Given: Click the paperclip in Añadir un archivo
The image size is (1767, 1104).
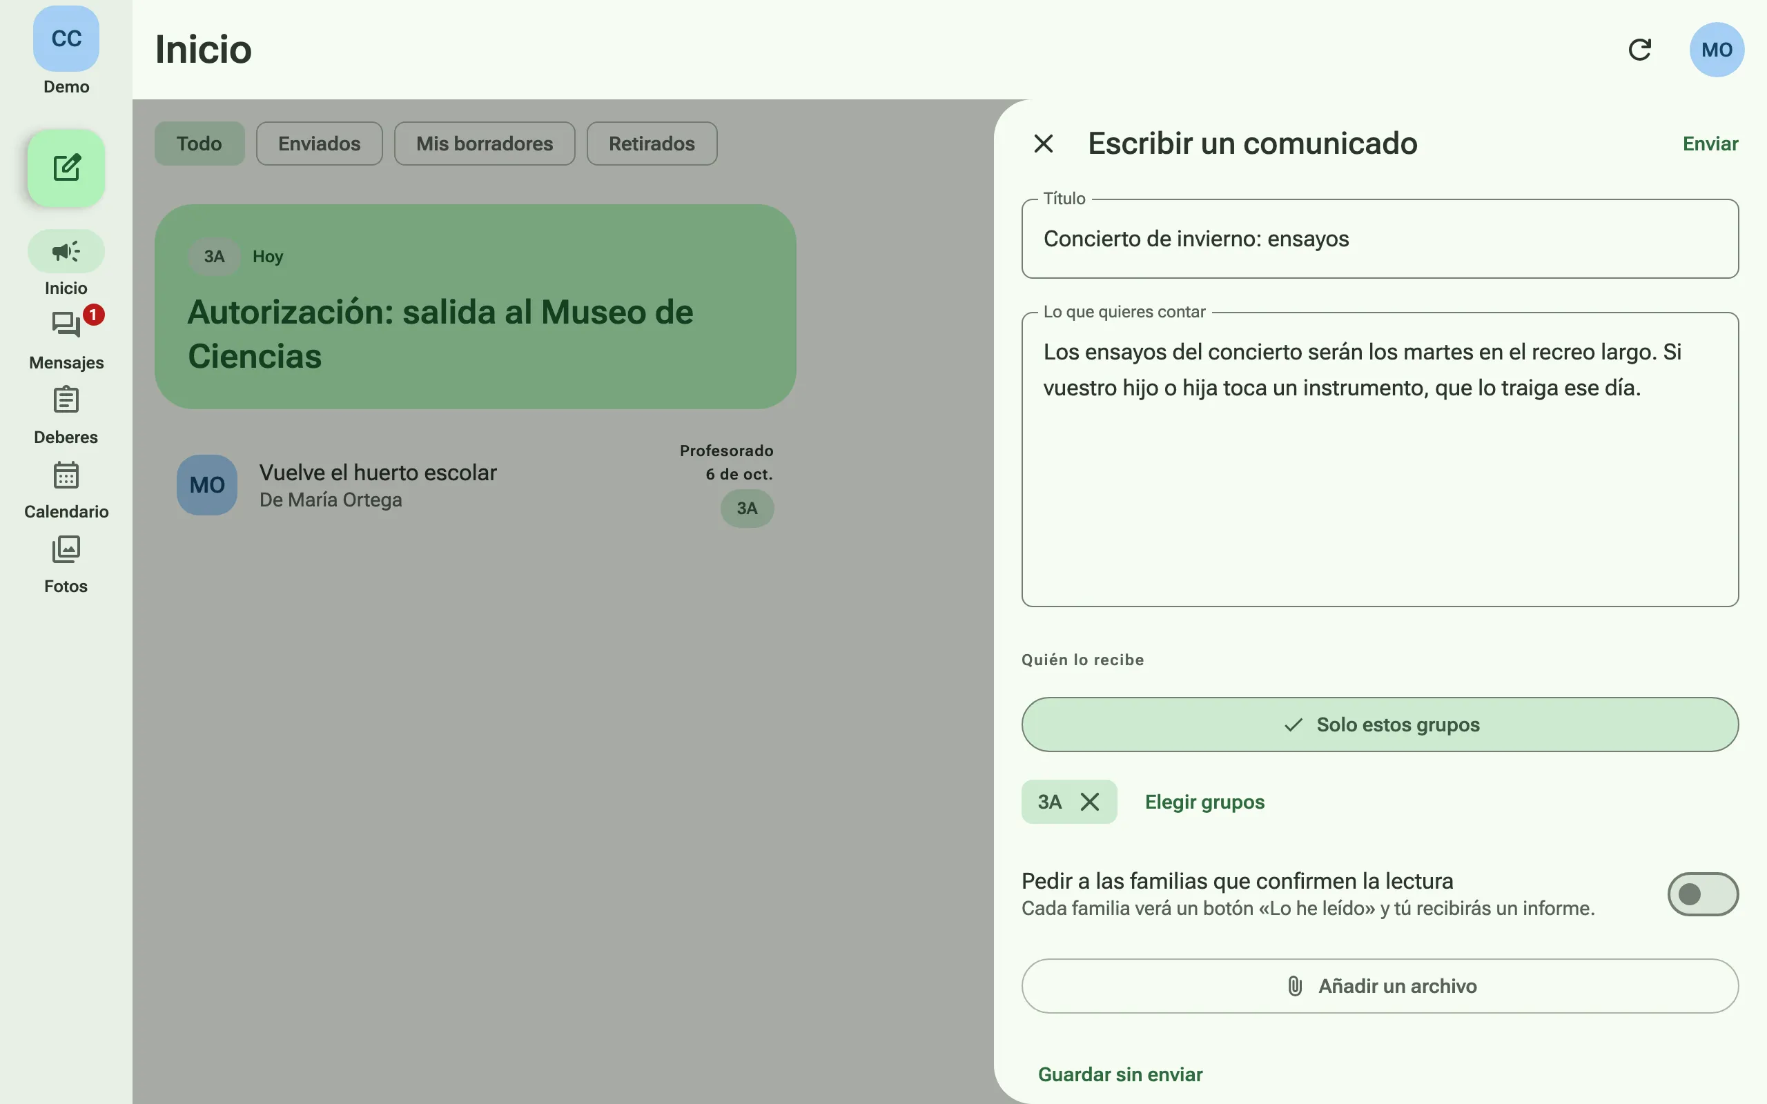Looking at the screenshot, I should pos(1295,986).
